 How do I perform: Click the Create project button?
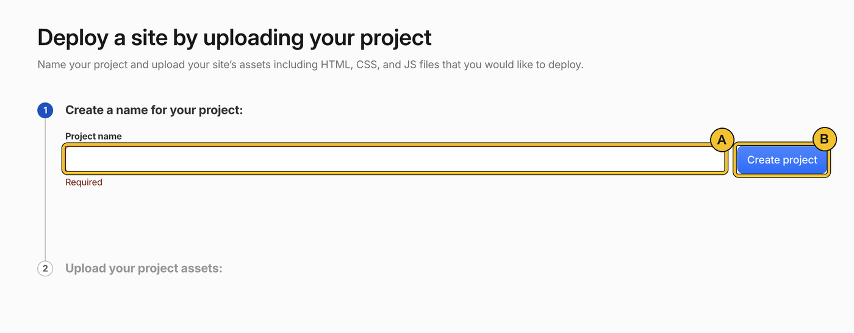coord(782,160)
